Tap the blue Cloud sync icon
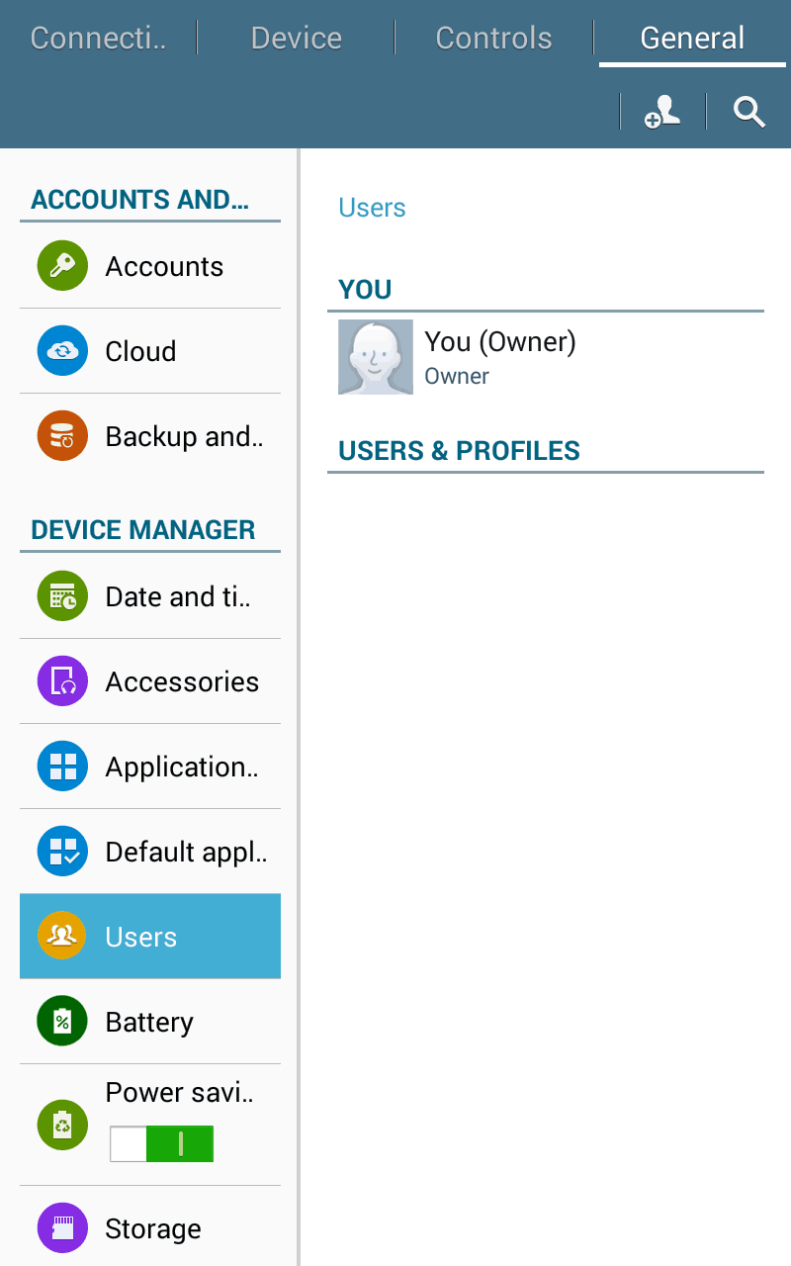The image size is (791, 1266). click(x=62, y=351)
